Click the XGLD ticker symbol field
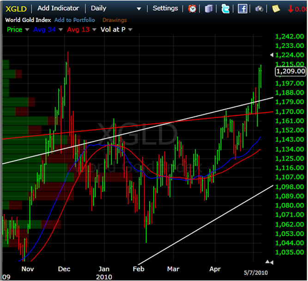The height and width of the screenshot is (281, 308). [16, 8]
